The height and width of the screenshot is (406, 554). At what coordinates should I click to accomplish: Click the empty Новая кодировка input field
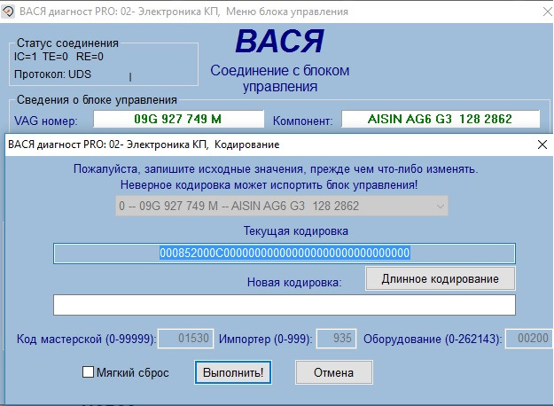pos(285,305)
